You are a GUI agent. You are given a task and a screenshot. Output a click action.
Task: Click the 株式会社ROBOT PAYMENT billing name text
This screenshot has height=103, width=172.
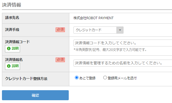click(x=94, y=18)
